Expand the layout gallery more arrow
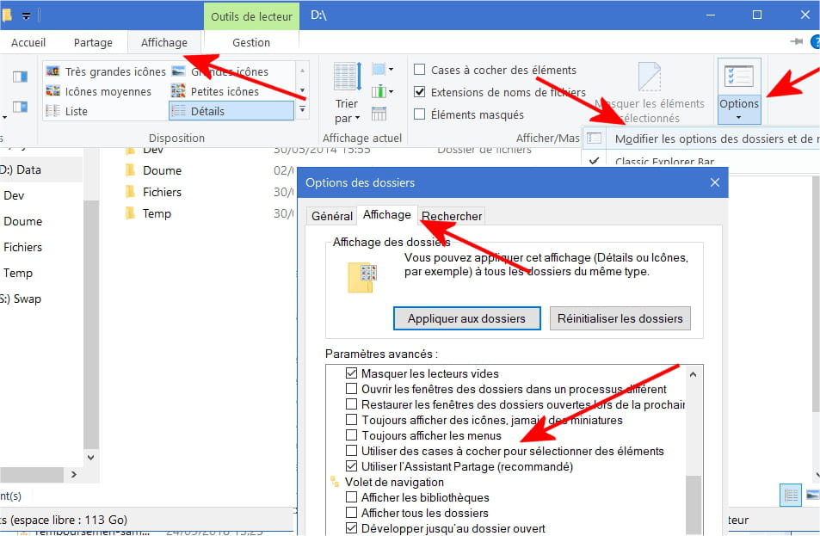This screenshot has height=536, width=820. point(302,110)
